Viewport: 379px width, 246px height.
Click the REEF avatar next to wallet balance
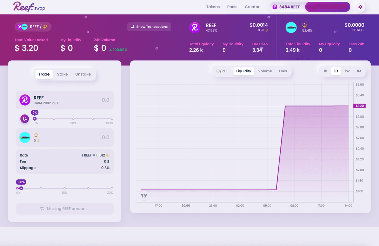click(276, 7)
